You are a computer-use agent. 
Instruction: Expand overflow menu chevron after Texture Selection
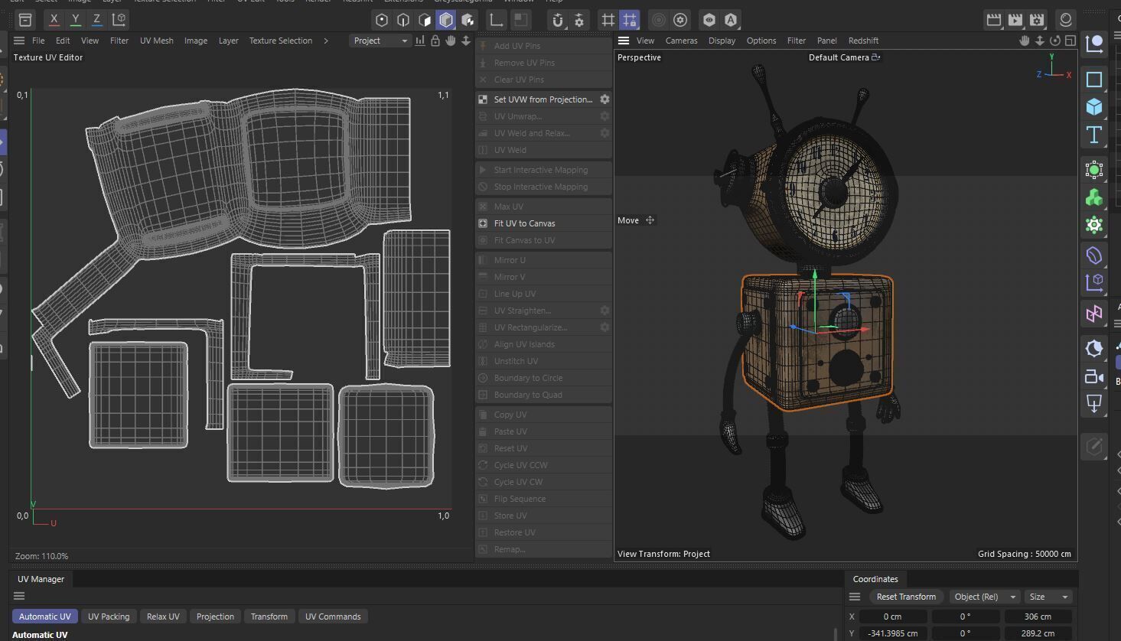coord(326,41)
